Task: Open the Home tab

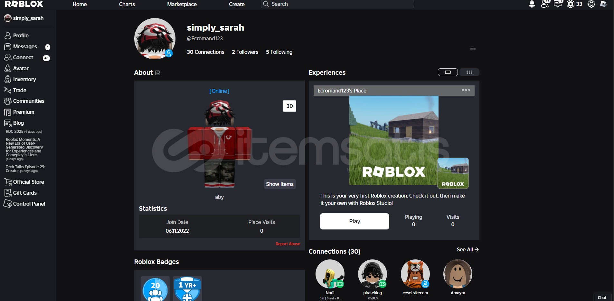Action: point(80,4)
